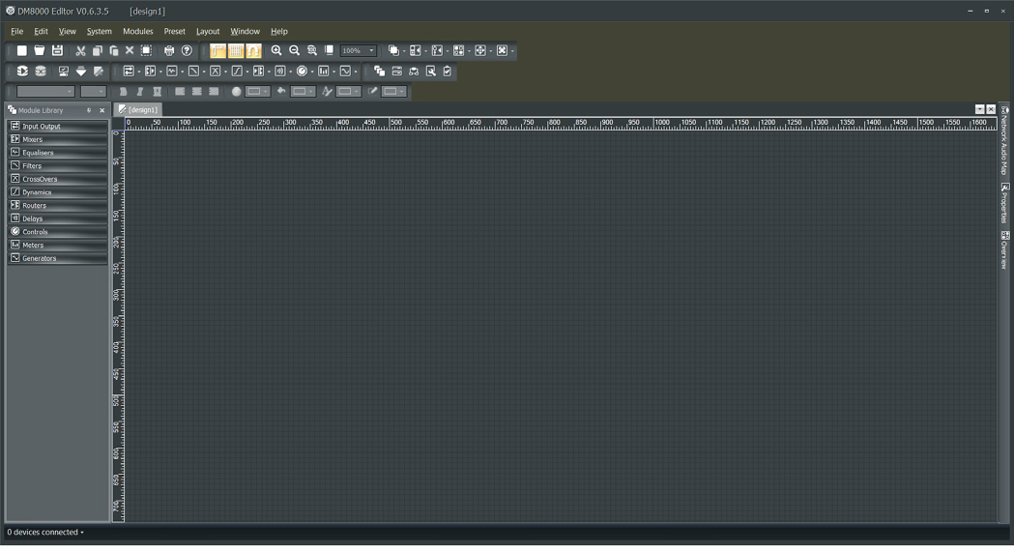Screen dimensions: 1014x552
Task: Click the fill colour circle swatch
Action: coord(236,92)
